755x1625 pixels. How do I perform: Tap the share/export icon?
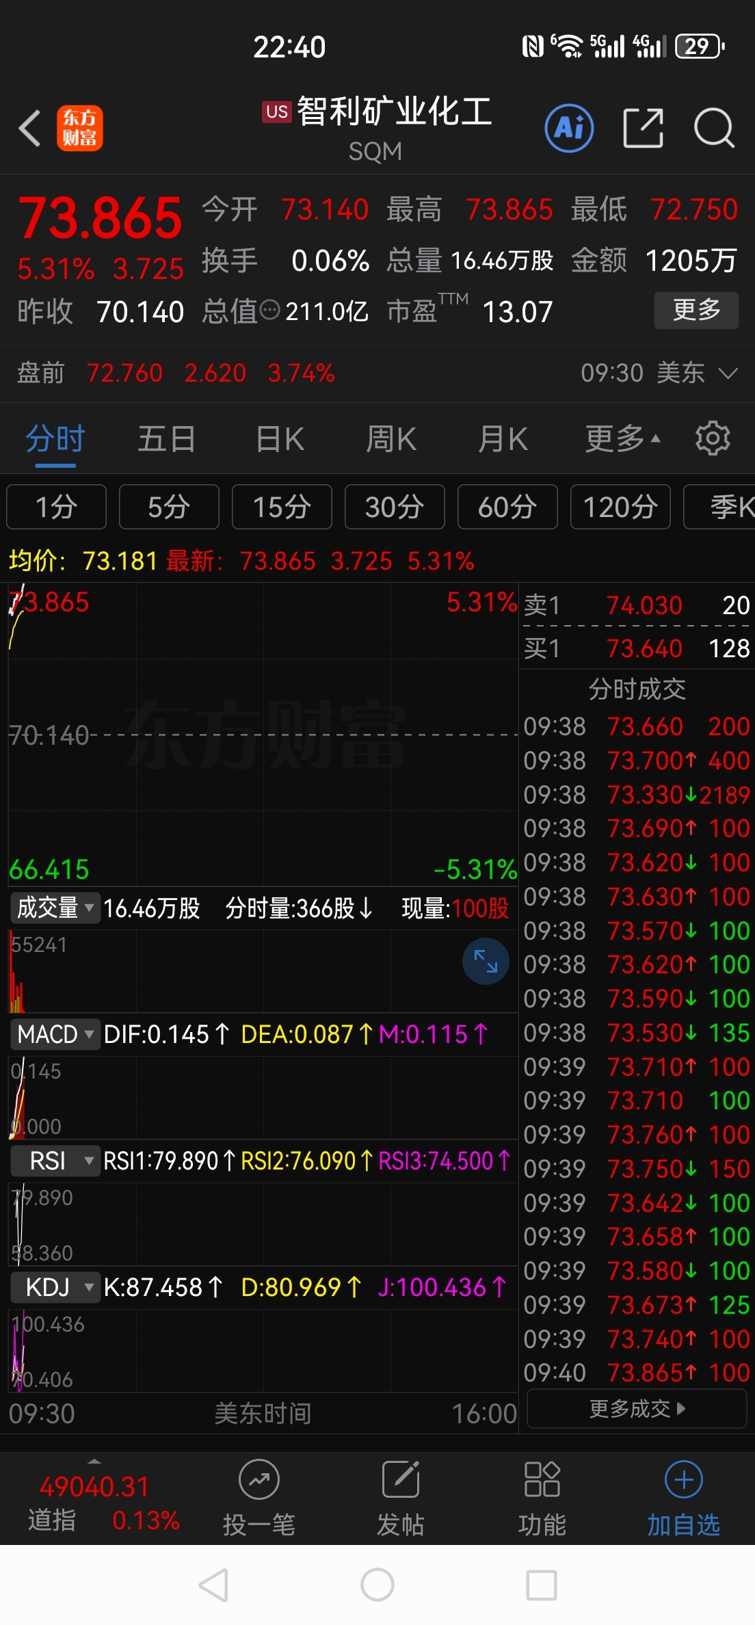(644, 128)
